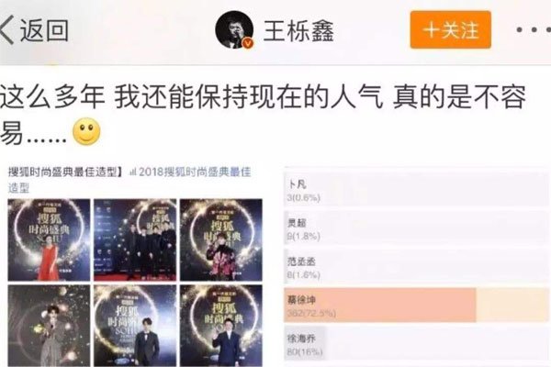Open thumbnail of singer holding microphone
The height and width of the screenshot is (367, 551).
coord(49,326)
